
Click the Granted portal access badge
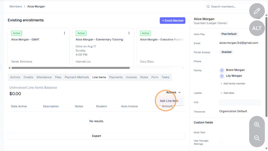tap(226, 52)
